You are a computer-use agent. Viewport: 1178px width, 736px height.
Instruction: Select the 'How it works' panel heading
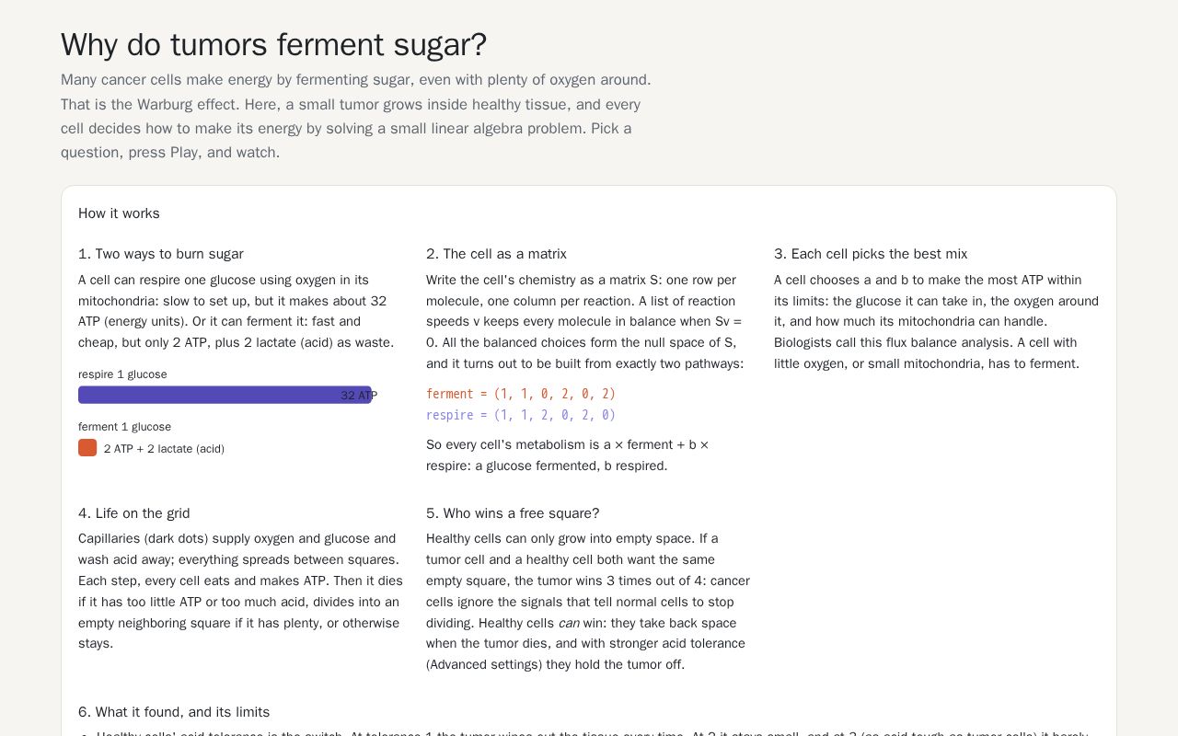tap(119, 213)
